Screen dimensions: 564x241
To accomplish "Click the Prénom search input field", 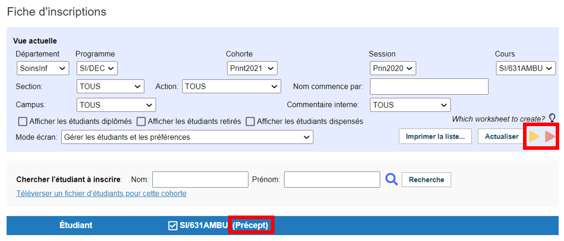I will (332, 179).
